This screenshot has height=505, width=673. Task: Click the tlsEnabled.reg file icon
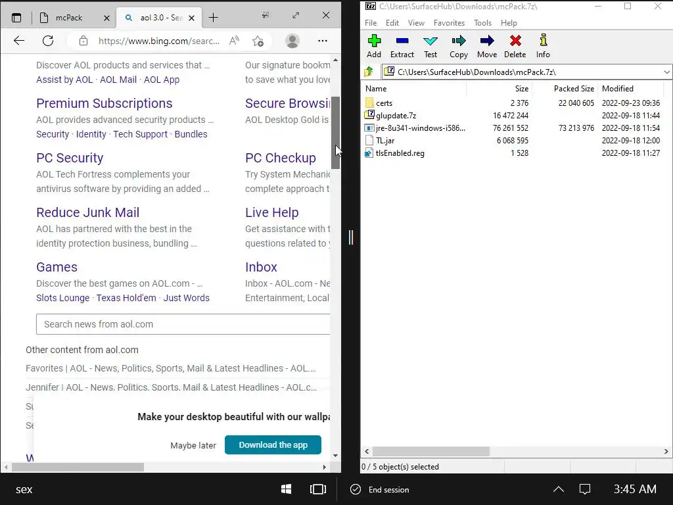point(369,153)
